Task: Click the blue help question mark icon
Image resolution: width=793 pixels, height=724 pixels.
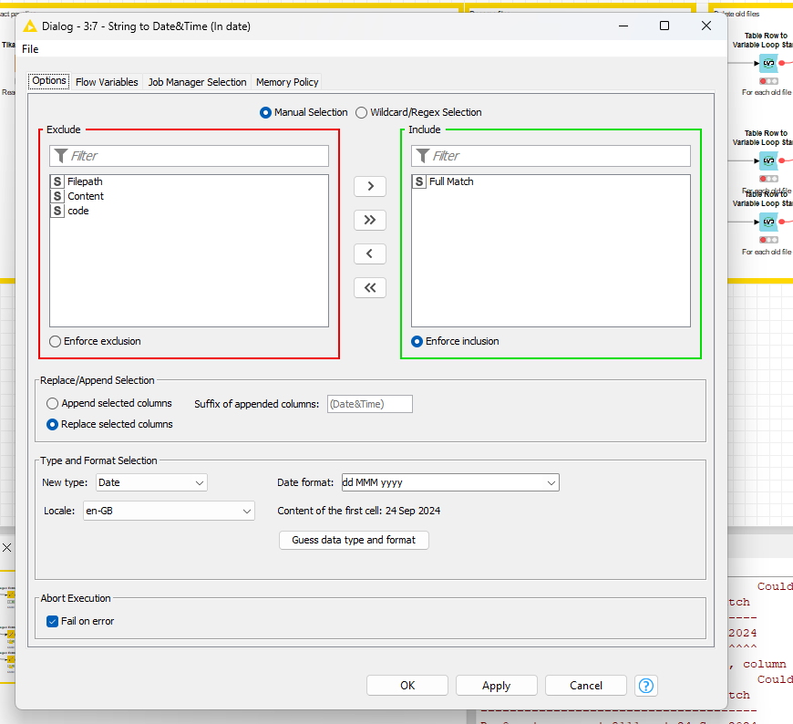Action: point(646,686)
